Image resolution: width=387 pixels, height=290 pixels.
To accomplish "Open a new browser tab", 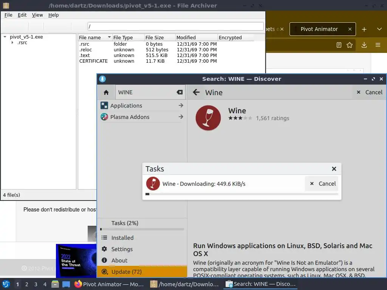I will 364,29.
